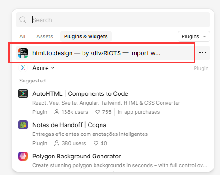This screenshot has width=220, height=175.
Task: Switch to the Assets tab
Action: point(45,36)
